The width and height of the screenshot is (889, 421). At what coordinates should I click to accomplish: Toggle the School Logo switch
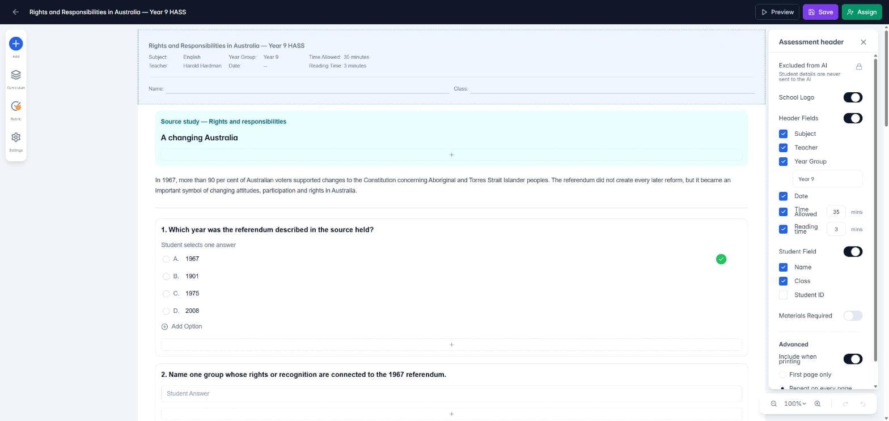coord(853,97)
